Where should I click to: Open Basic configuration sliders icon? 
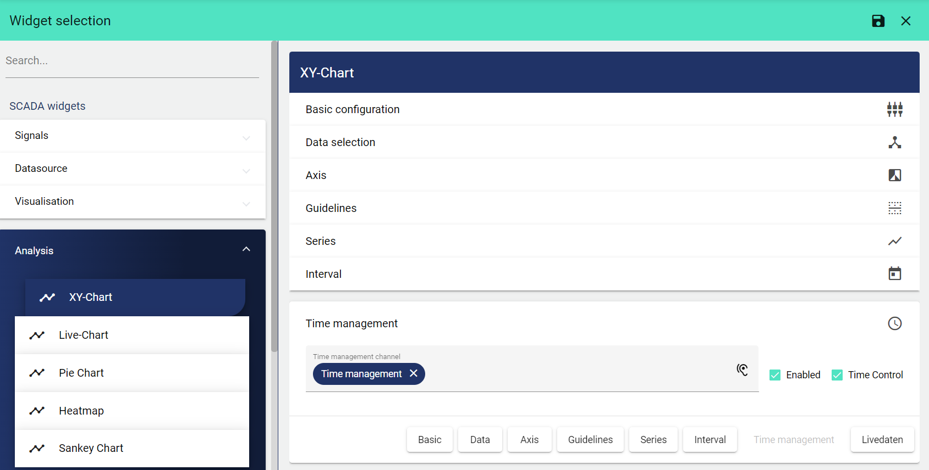click(894, 109)
